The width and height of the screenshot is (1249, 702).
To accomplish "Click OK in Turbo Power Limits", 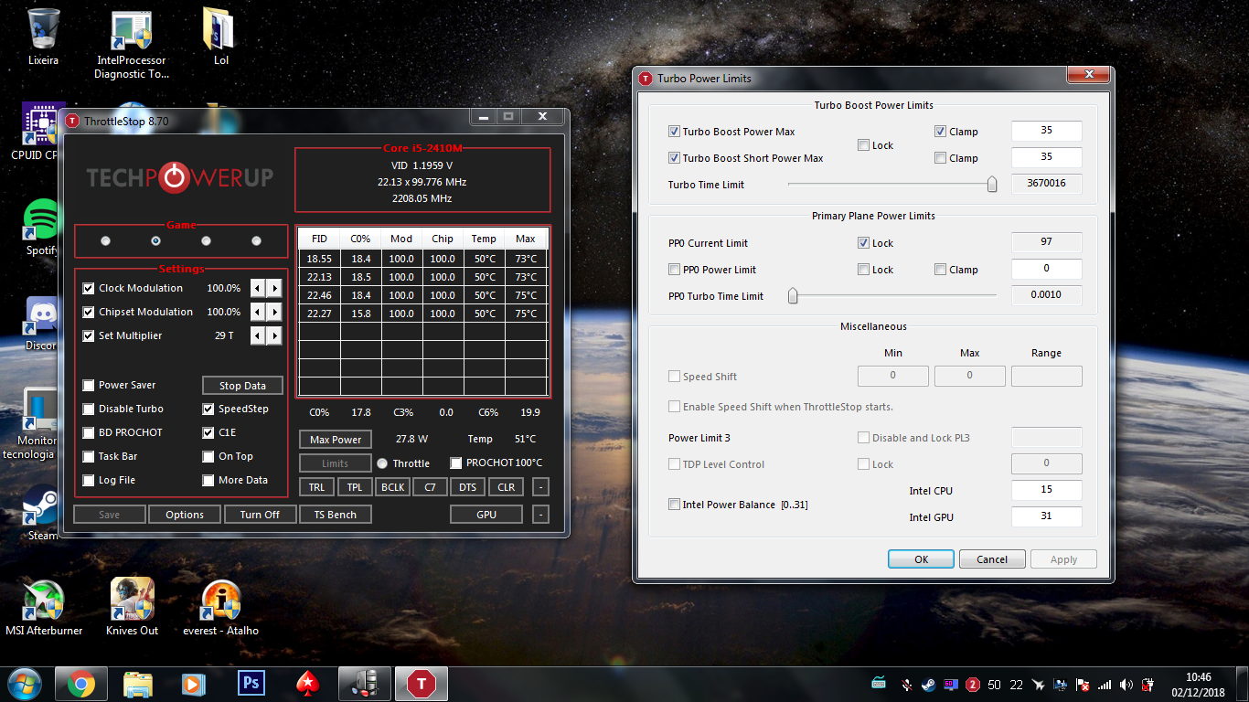I will point(921,559).
